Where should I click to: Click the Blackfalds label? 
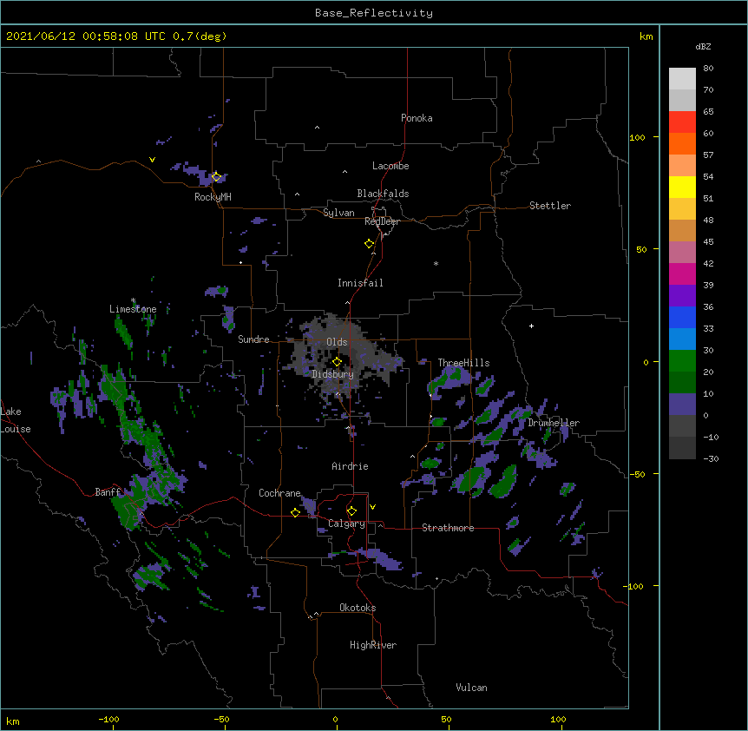383,194
